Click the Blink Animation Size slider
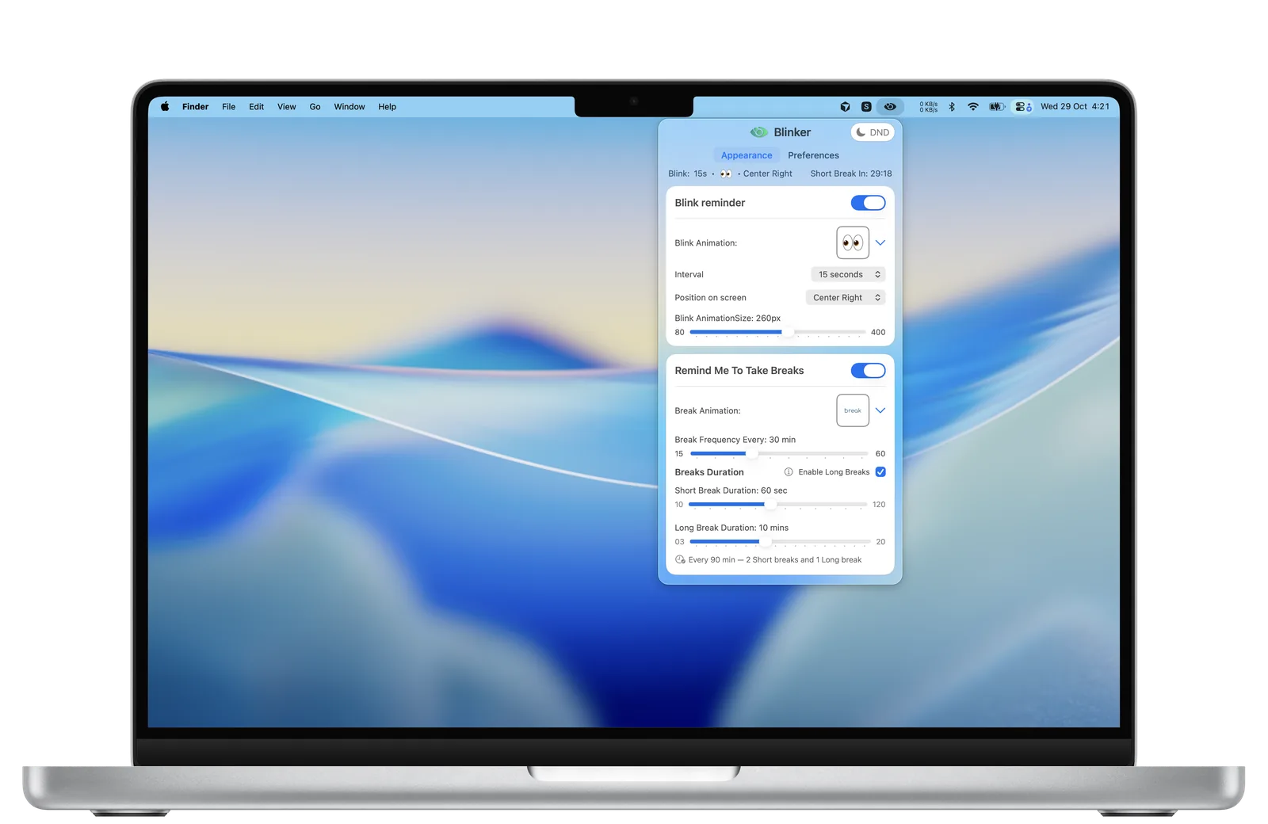1268x824 pixels. 777,332
